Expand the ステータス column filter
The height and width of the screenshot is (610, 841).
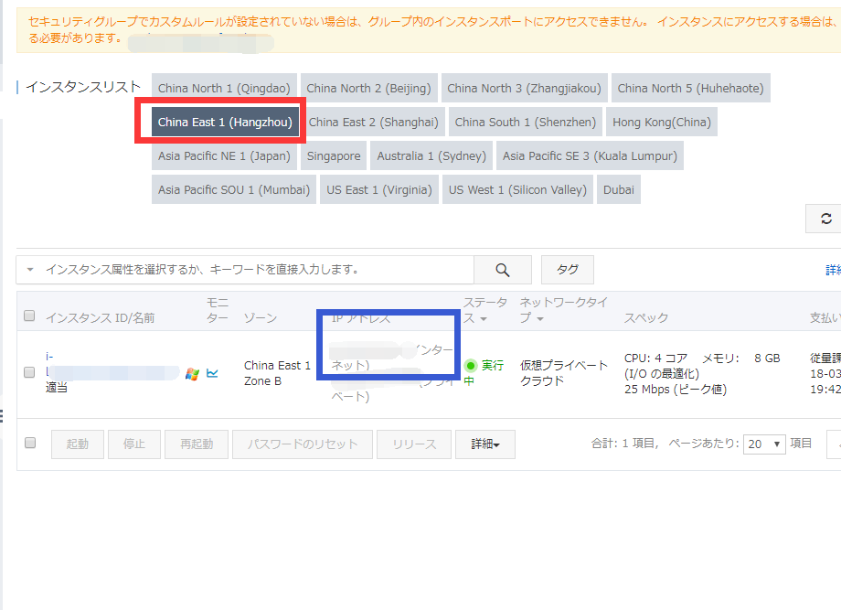[484, 319]
